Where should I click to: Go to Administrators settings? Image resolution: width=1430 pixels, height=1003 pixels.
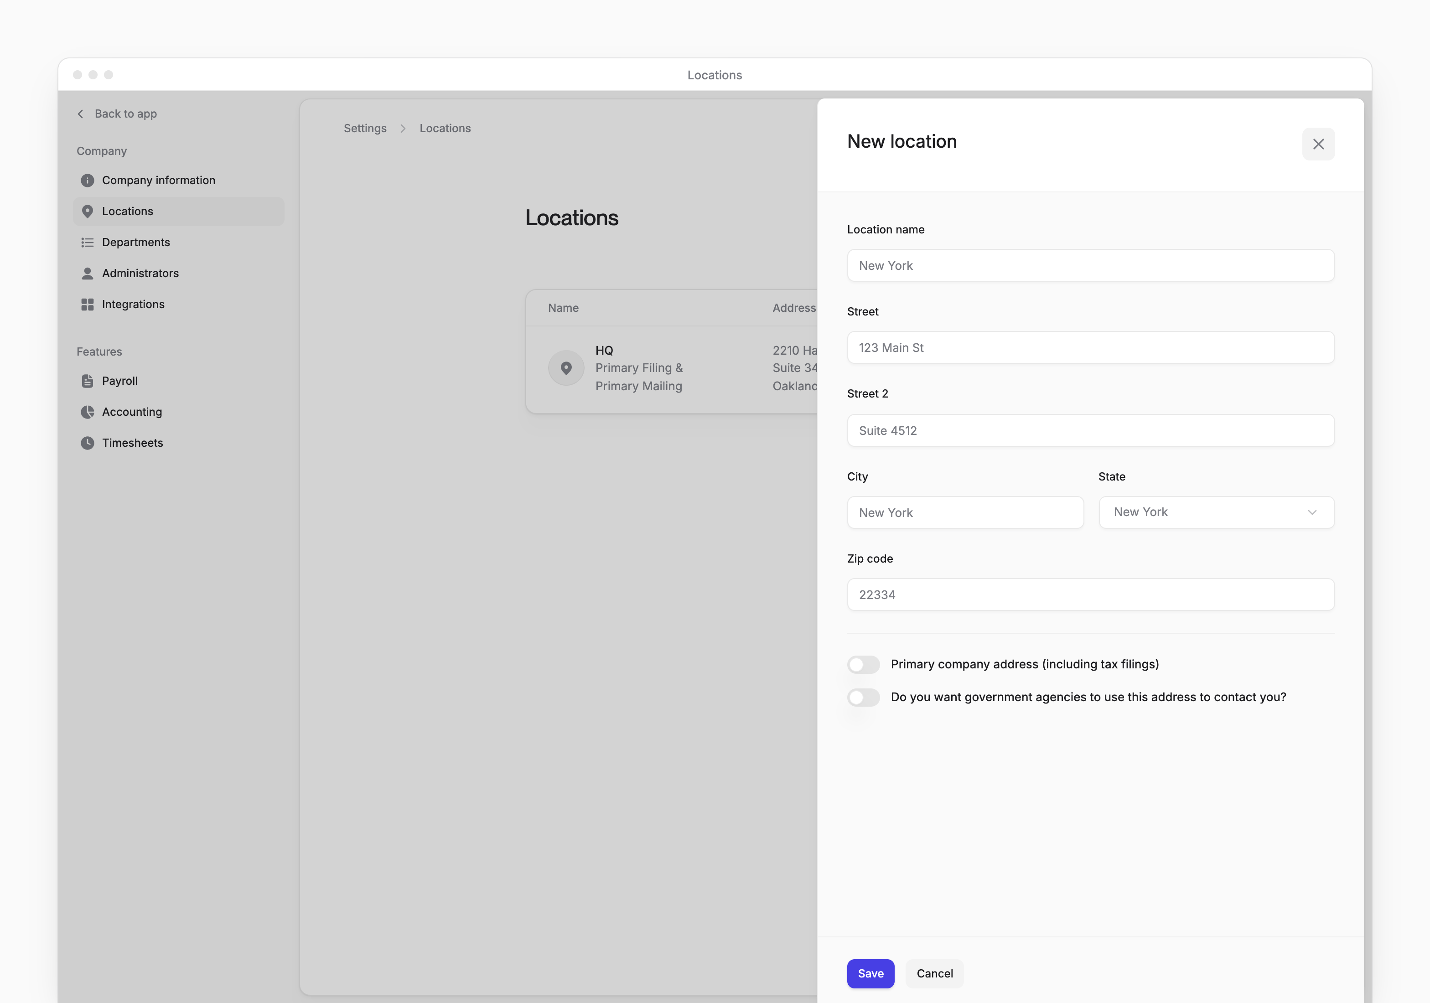pyautogui.click(x=178, y=274)
